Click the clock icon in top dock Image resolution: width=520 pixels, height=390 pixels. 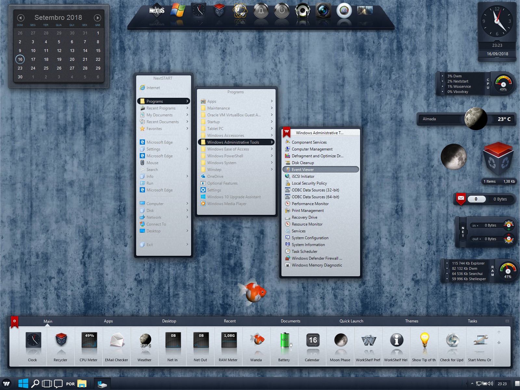point(199,10)
